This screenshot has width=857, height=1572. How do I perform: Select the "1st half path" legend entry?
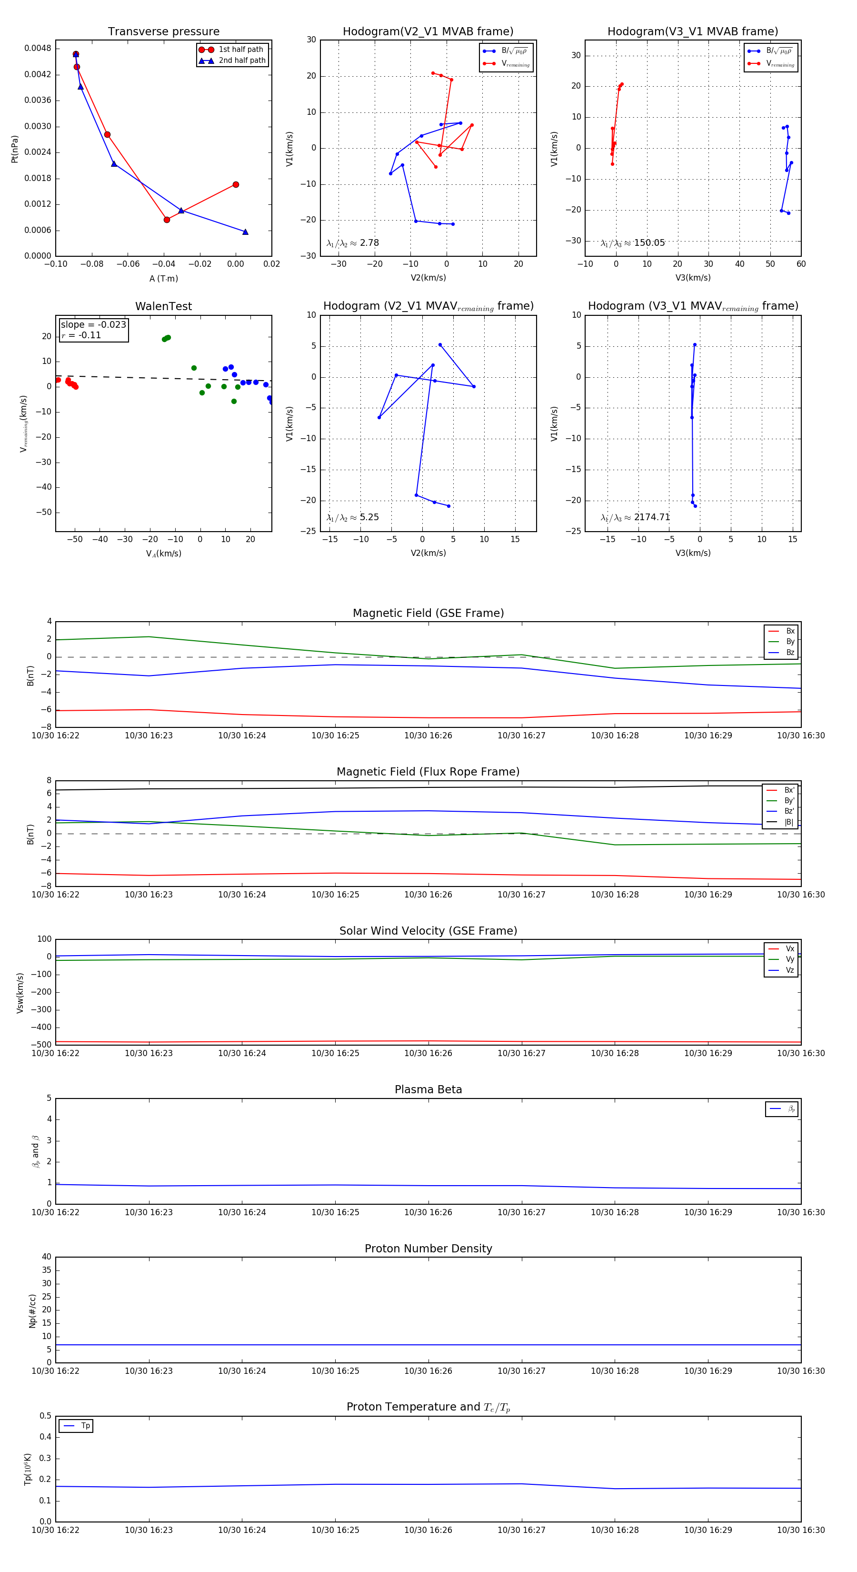point(232,50)
